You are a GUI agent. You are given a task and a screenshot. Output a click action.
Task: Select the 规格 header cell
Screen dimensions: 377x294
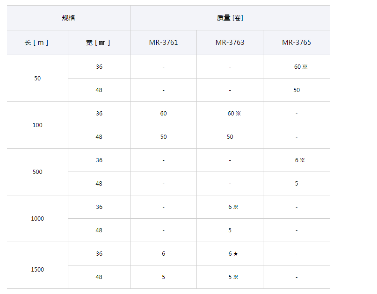point(68,18)
